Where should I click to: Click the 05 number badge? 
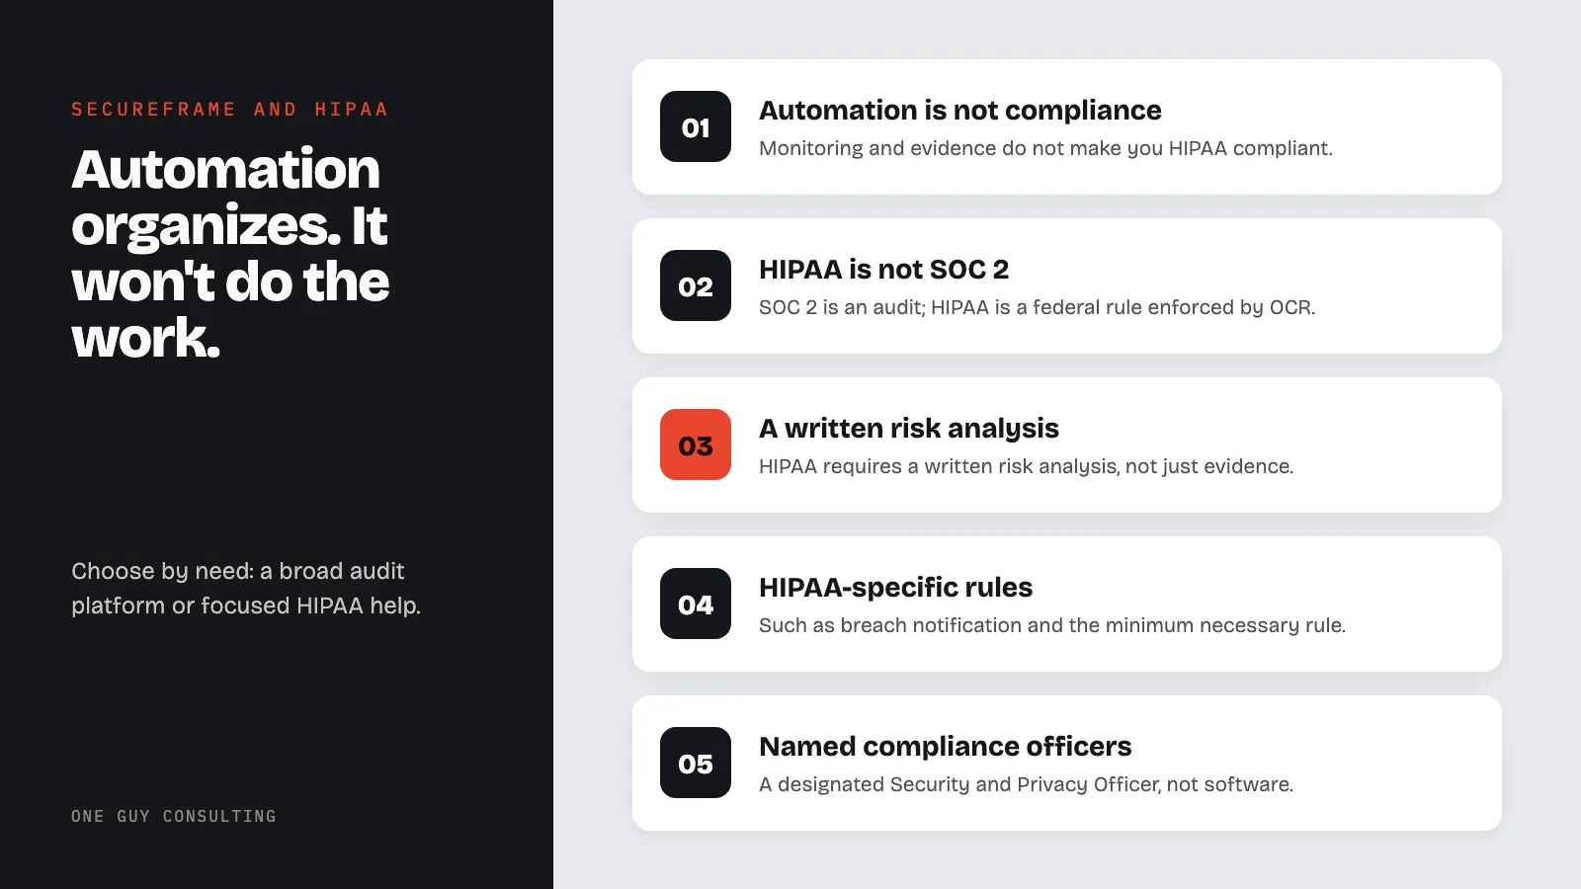click(x=696, y=763)
